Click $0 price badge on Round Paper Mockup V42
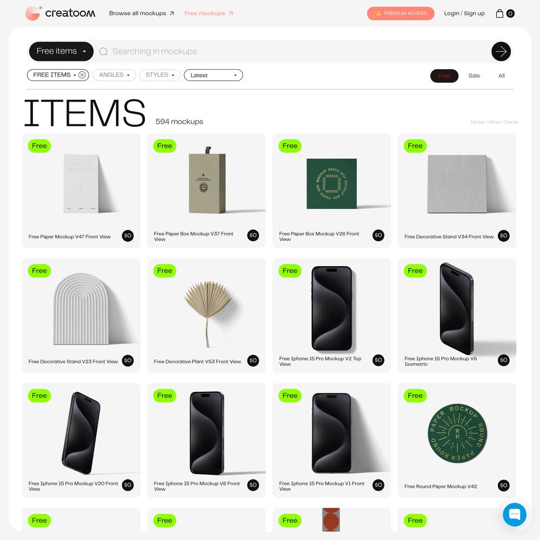Image resolution: width=540 pixels, height=540 pixels. click(x=503, y=485)
